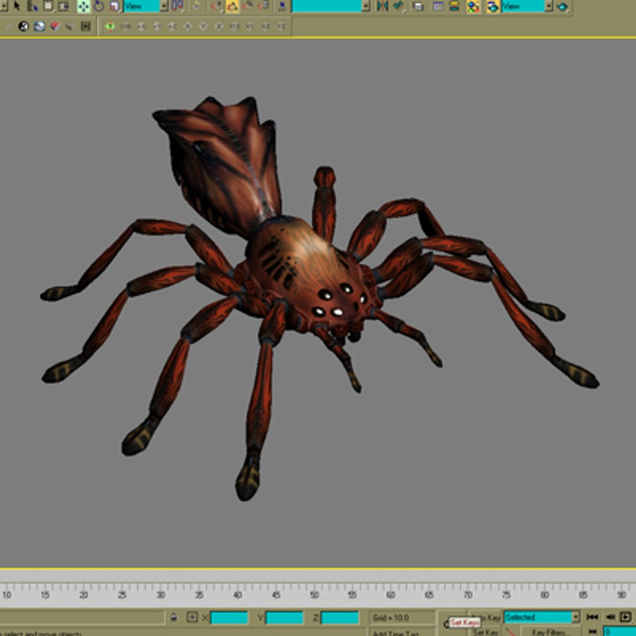Select the X axis constraint button
This screenshot has height=636, width=636.
[x=188, y=26]
